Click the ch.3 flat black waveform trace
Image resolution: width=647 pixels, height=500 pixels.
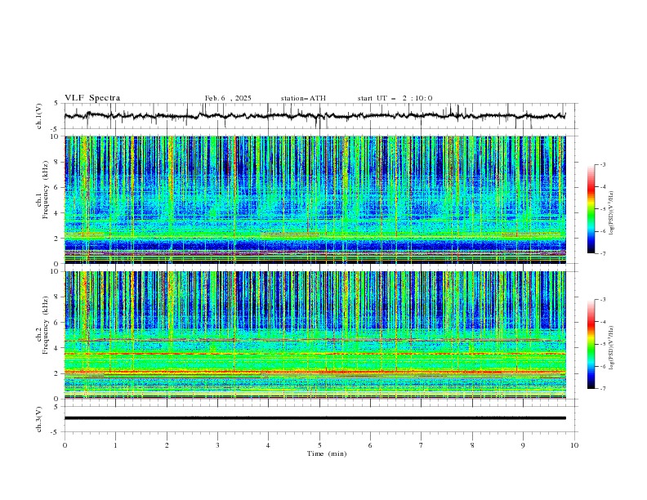[x=315, y=418]
